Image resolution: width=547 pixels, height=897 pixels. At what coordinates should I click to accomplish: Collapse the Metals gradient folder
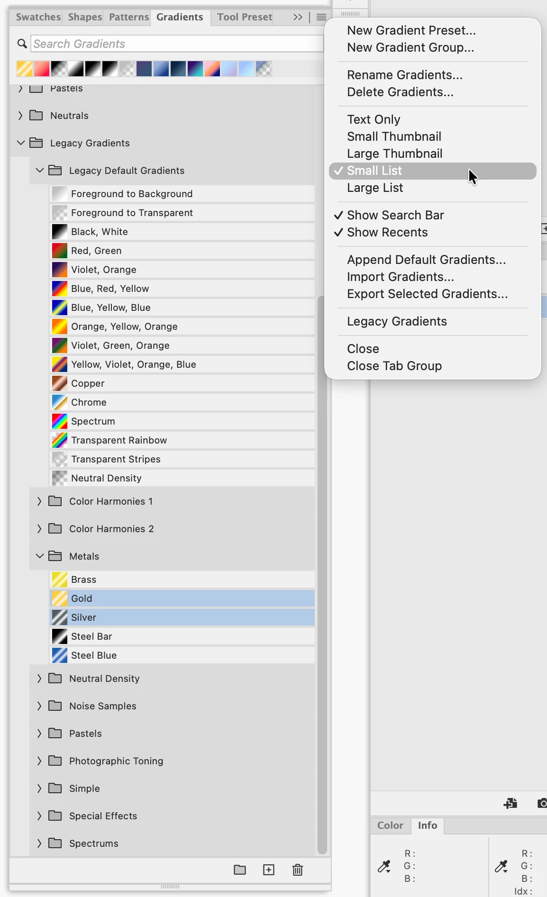(40, 556)
